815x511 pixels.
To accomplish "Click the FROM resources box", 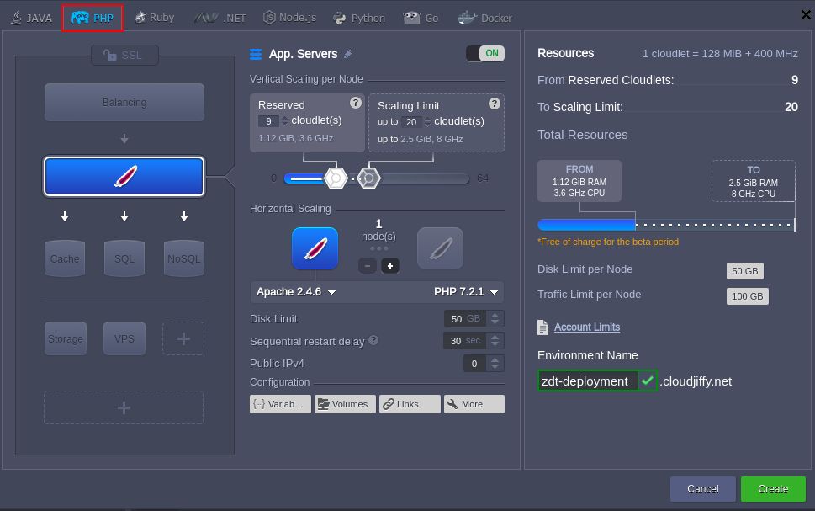I will (x=579, y=181).
